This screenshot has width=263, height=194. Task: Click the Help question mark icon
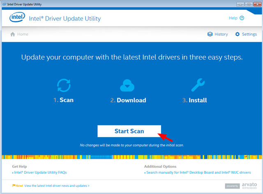click(242, 18)
